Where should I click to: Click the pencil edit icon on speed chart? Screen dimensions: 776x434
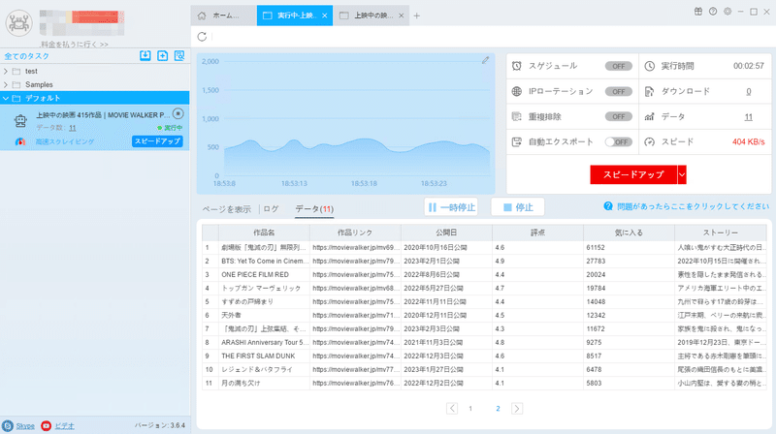coord(486,60)
